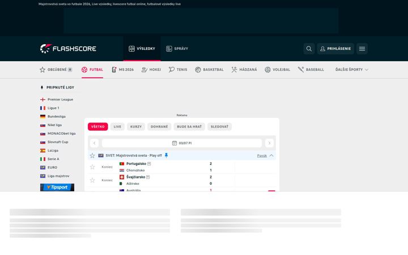This screenshot has height=255, width=408.
Task: Open Ligue 1 in pinned leagues
Action: (50, 108)
